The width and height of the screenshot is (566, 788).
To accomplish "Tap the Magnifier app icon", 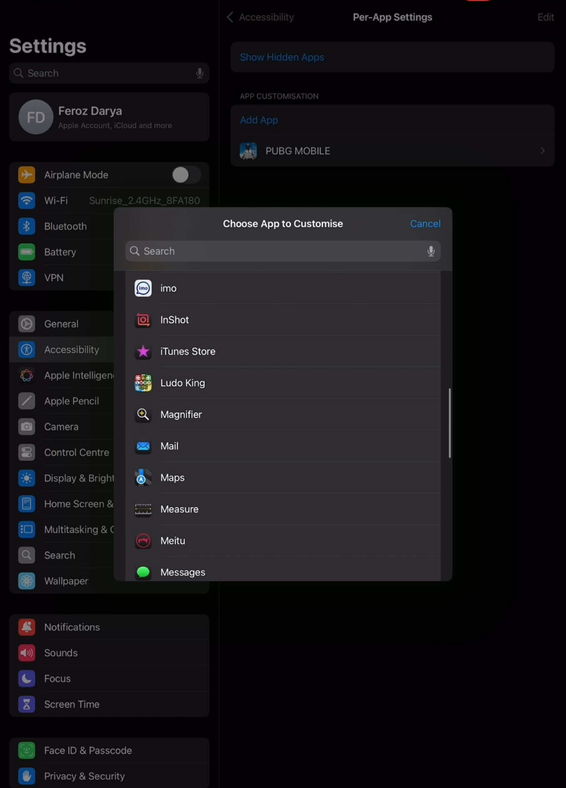I will (143, 414).
